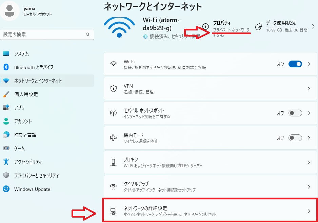Click the Wi-Fi (aterm-da9b29-g) network name

161,24
